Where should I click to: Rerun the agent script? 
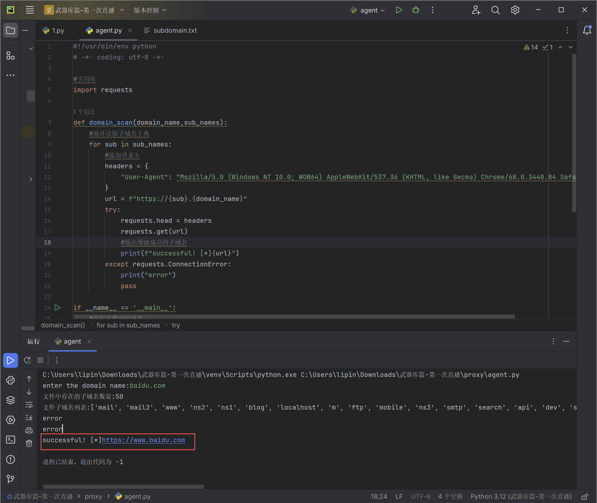27,360
